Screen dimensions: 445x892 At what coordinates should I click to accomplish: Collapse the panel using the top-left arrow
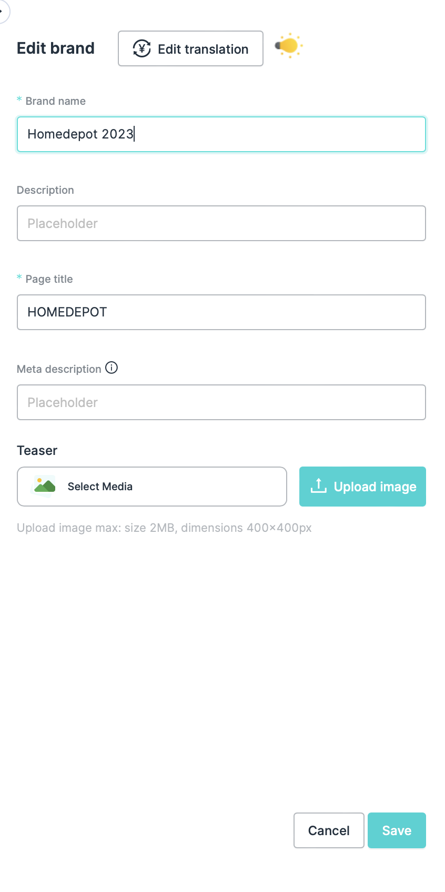click(x=2, y=11)
